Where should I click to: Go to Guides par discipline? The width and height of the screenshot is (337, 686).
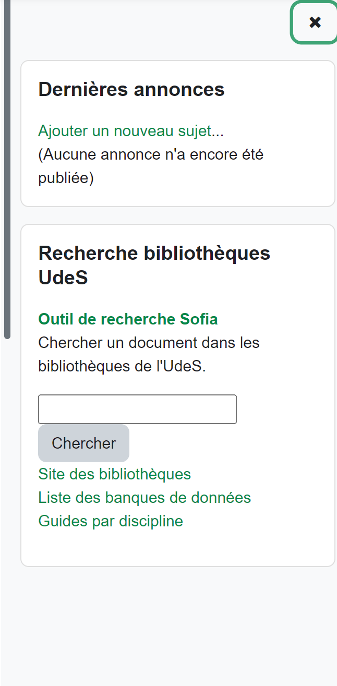111,521
